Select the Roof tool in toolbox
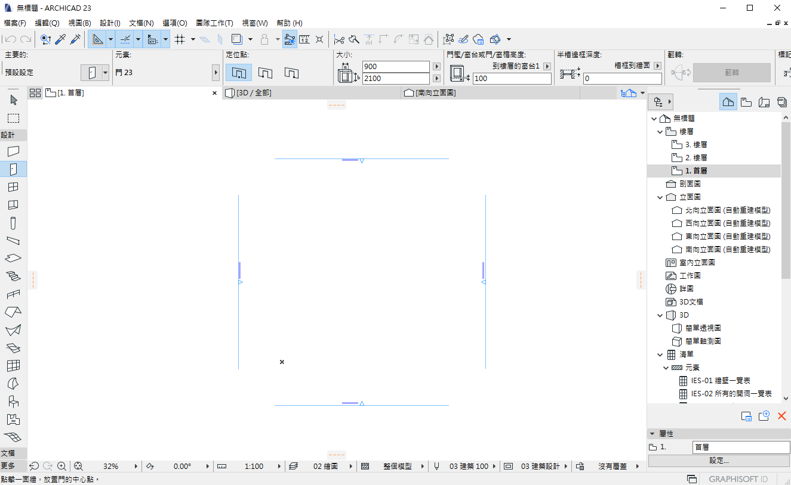 click(x=13, y=312)
